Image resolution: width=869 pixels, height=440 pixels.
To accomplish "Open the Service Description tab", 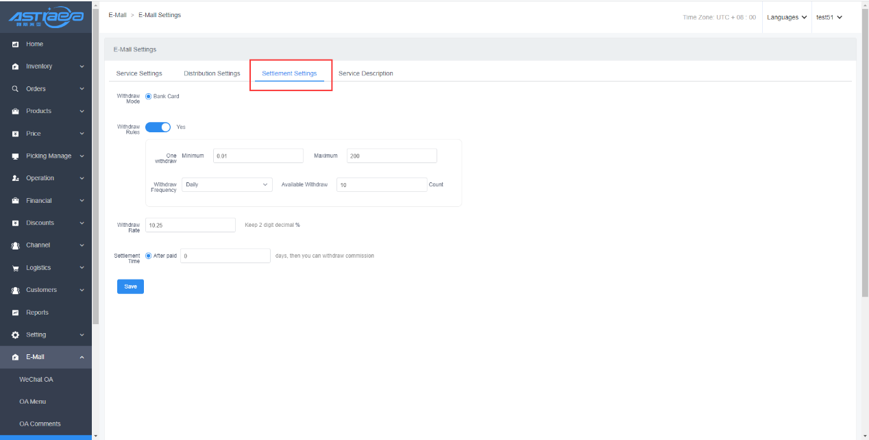I will [365, 73].
